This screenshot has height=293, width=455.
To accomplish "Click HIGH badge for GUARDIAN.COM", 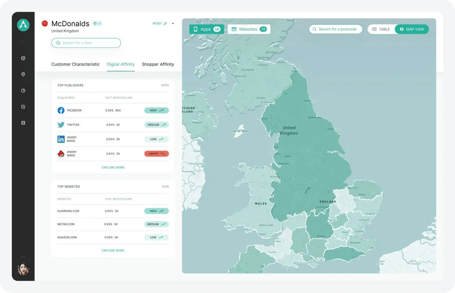I will click(157, 211).
